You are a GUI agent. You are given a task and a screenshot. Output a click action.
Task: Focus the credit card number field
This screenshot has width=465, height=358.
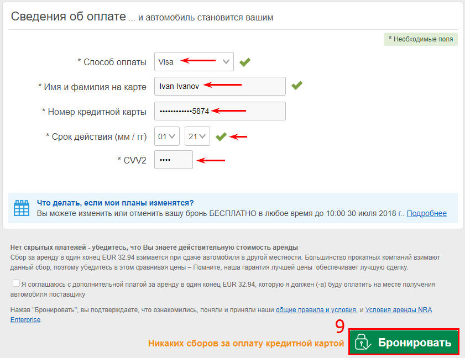point(220,111)
